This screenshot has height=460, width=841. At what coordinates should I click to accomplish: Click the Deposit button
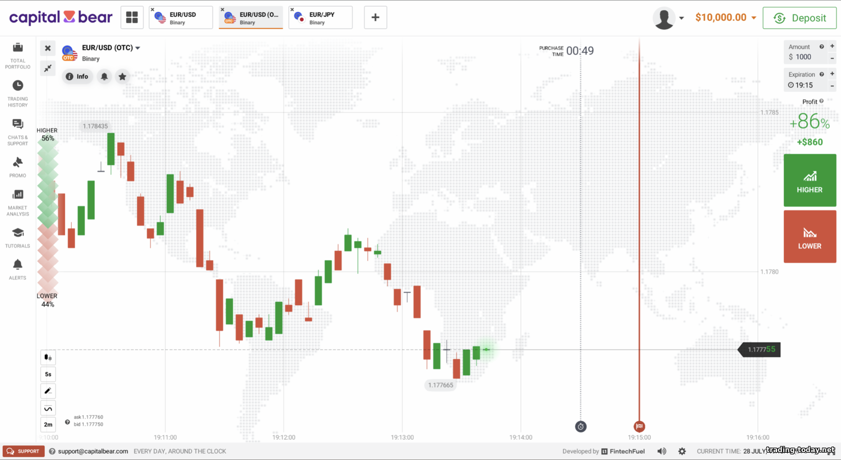coord(800,18)
